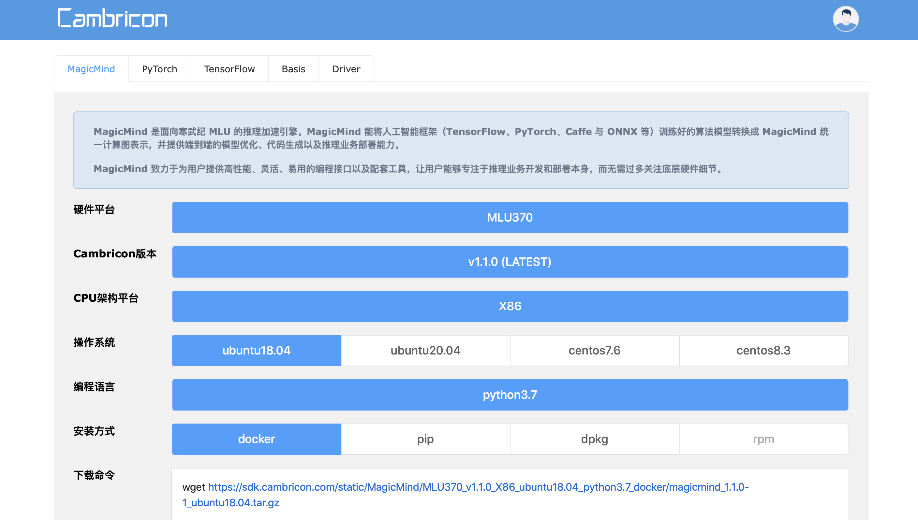This screenshot has width=918, height=520.
Task: Select the MLU370 hardware platform
Action: click(510, 217)
